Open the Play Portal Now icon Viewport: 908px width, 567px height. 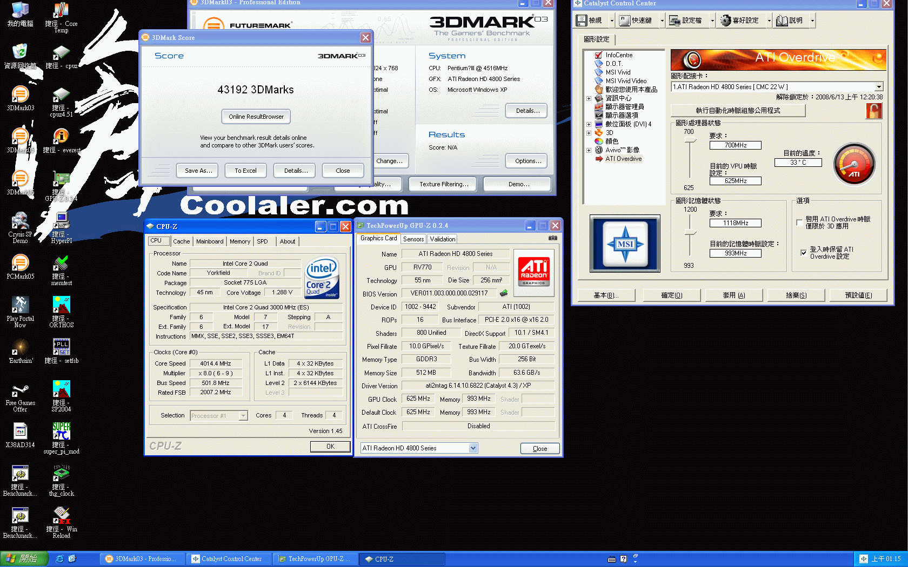(x=20, y=312)
